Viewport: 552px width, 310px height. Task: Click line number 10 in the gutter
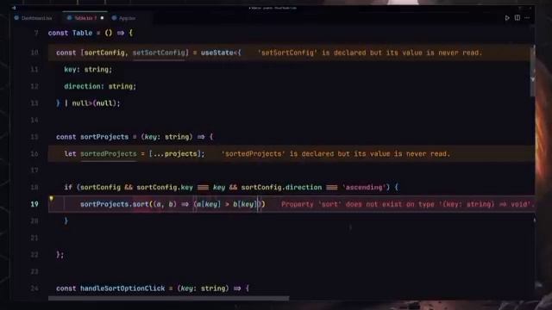tap(34, 53)
